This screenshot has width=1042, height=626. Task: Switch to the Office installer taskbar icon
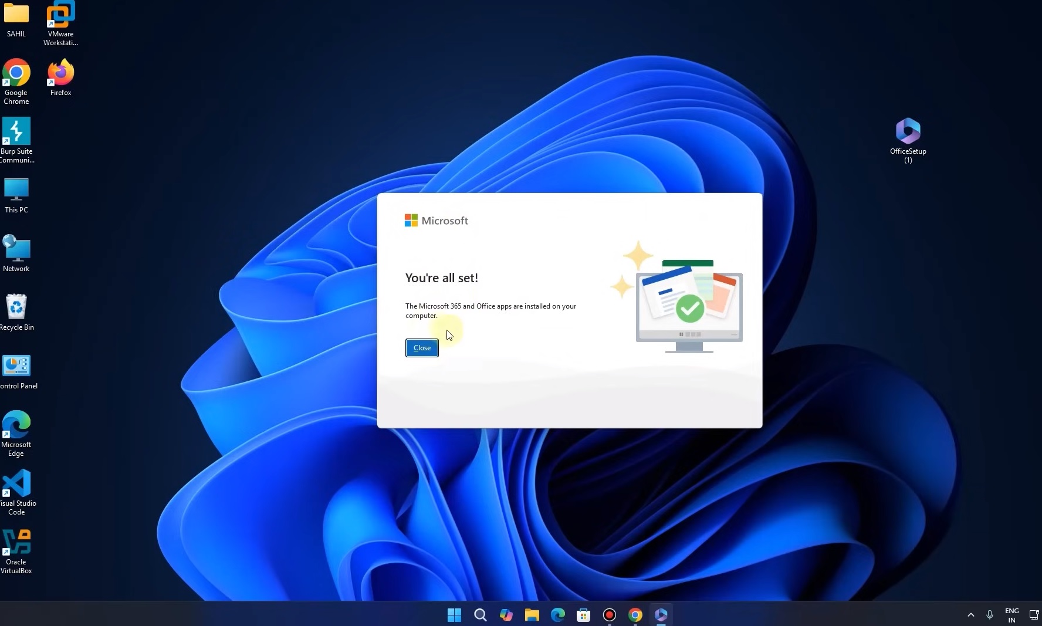click(x=661, y=615)
